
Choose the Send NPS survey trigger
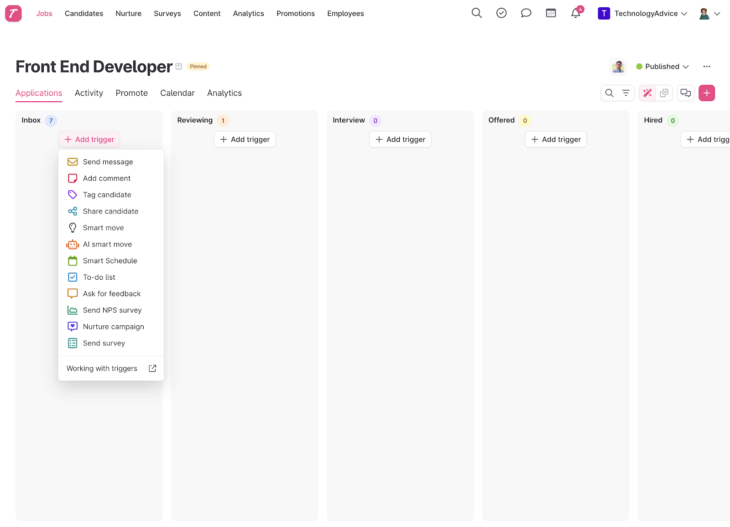click(111, 310)
